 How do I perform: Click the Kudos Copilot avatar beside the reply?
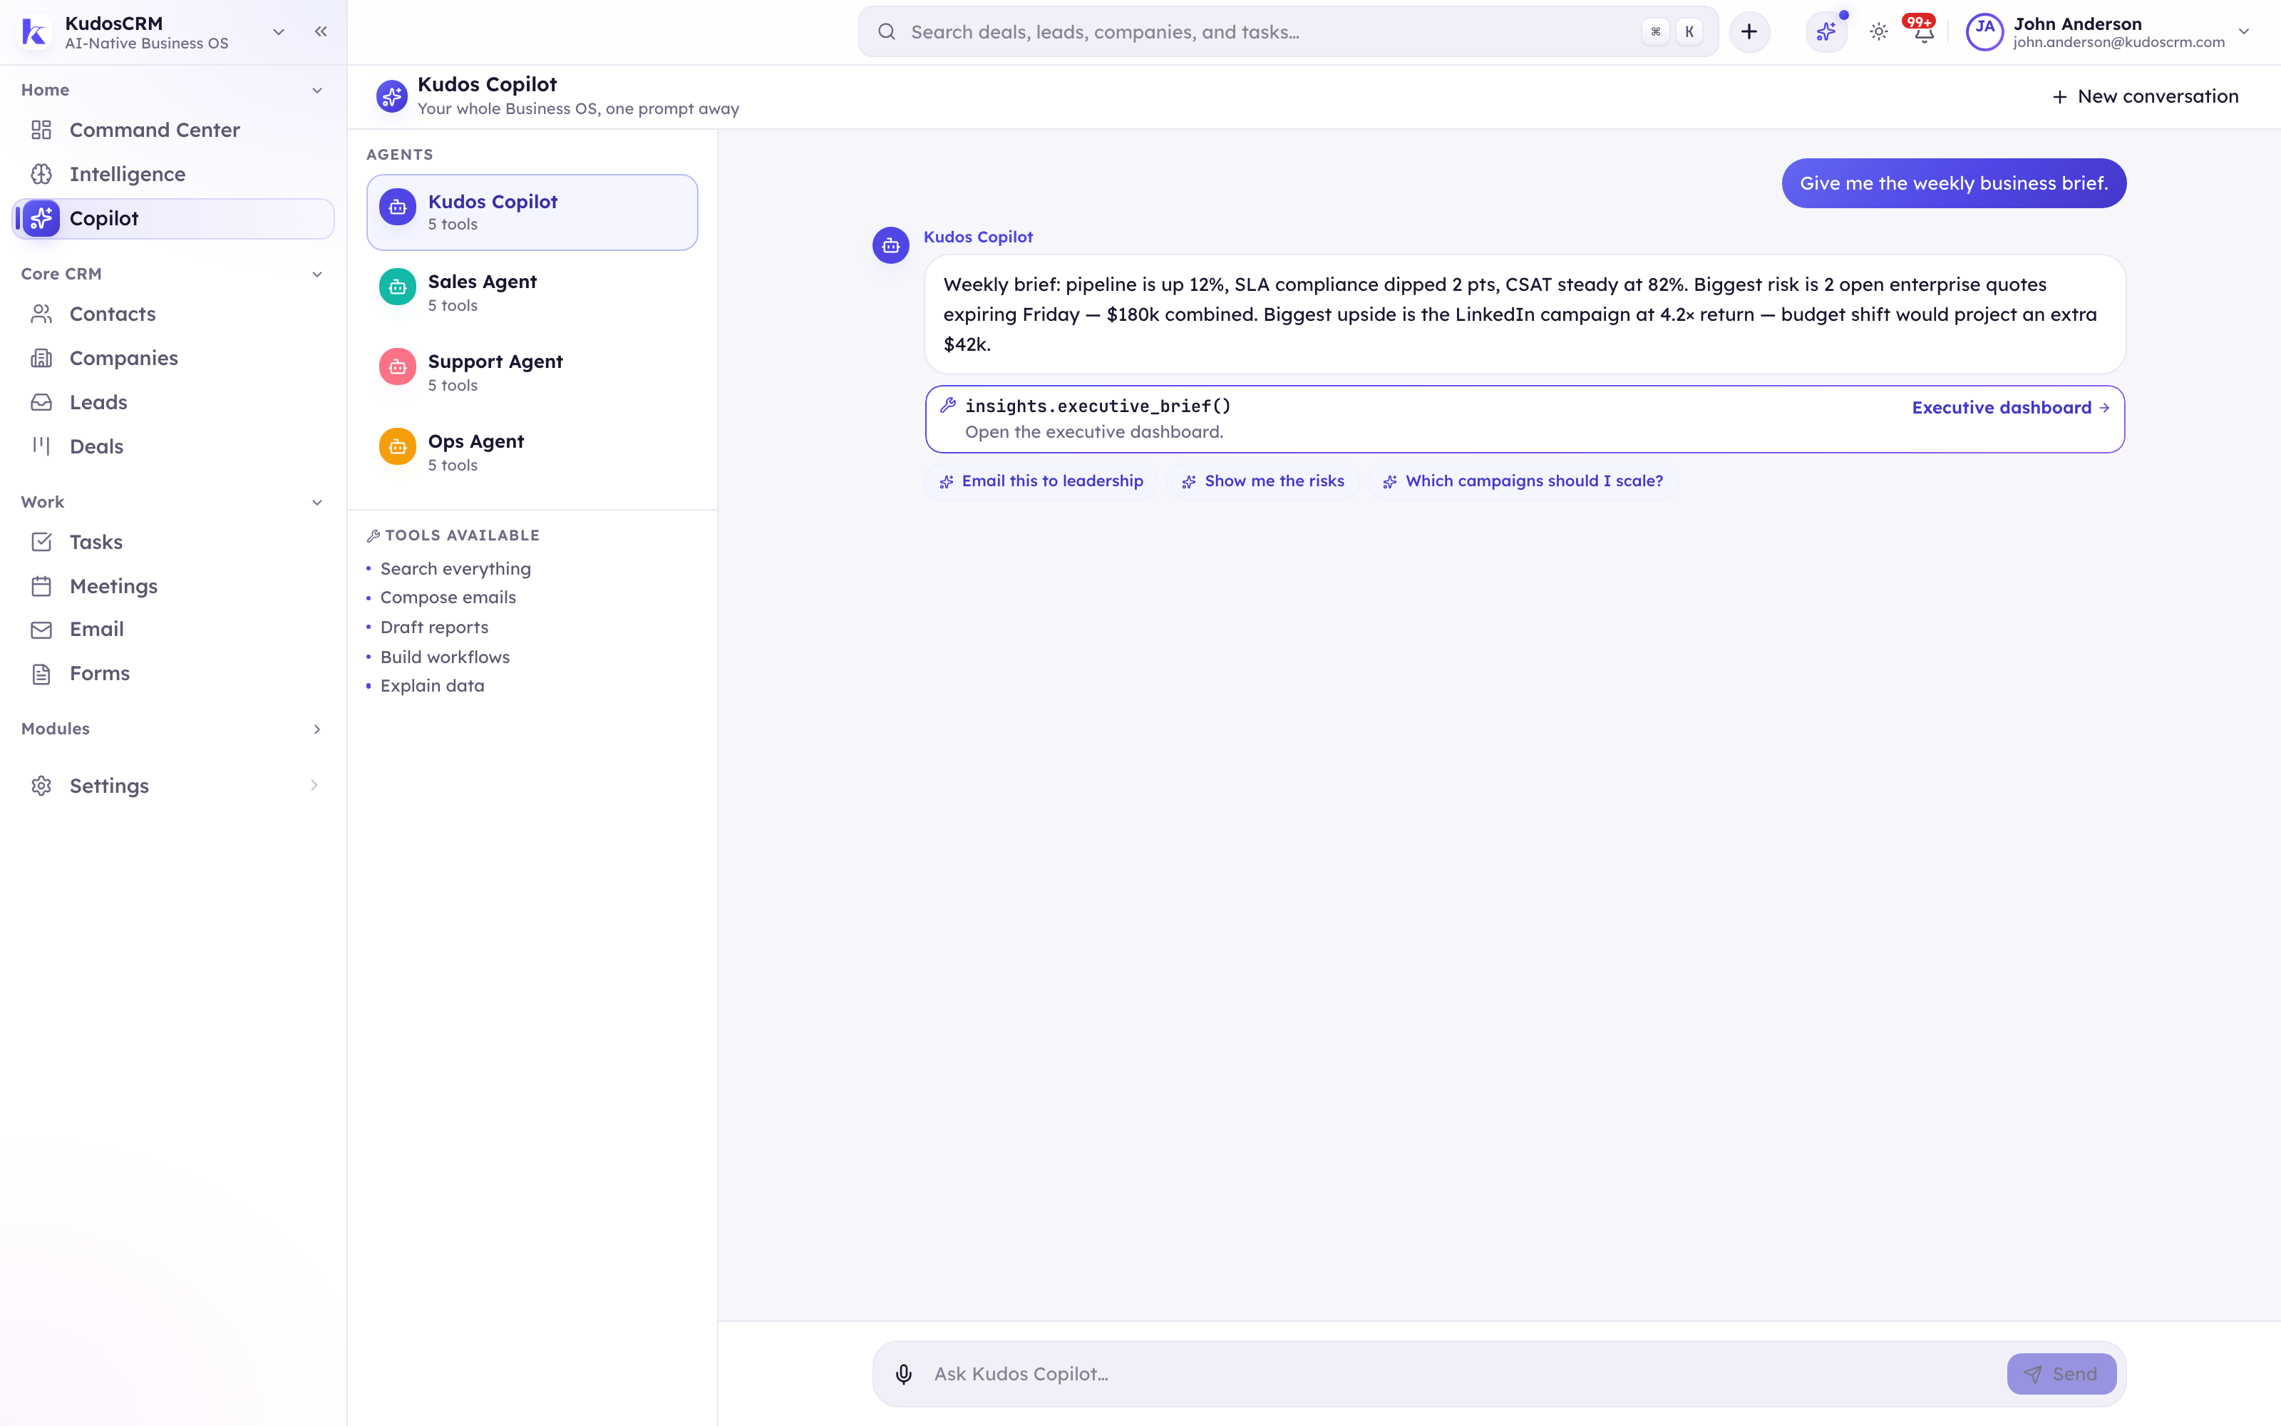click(x=891, y=245)
